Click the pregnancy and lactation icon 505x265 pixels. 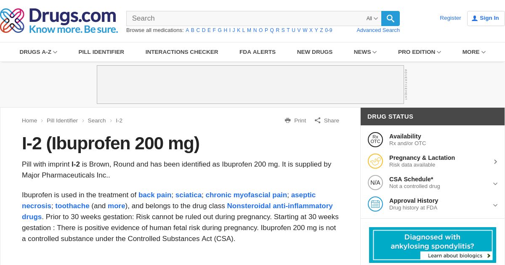[375, 161]
